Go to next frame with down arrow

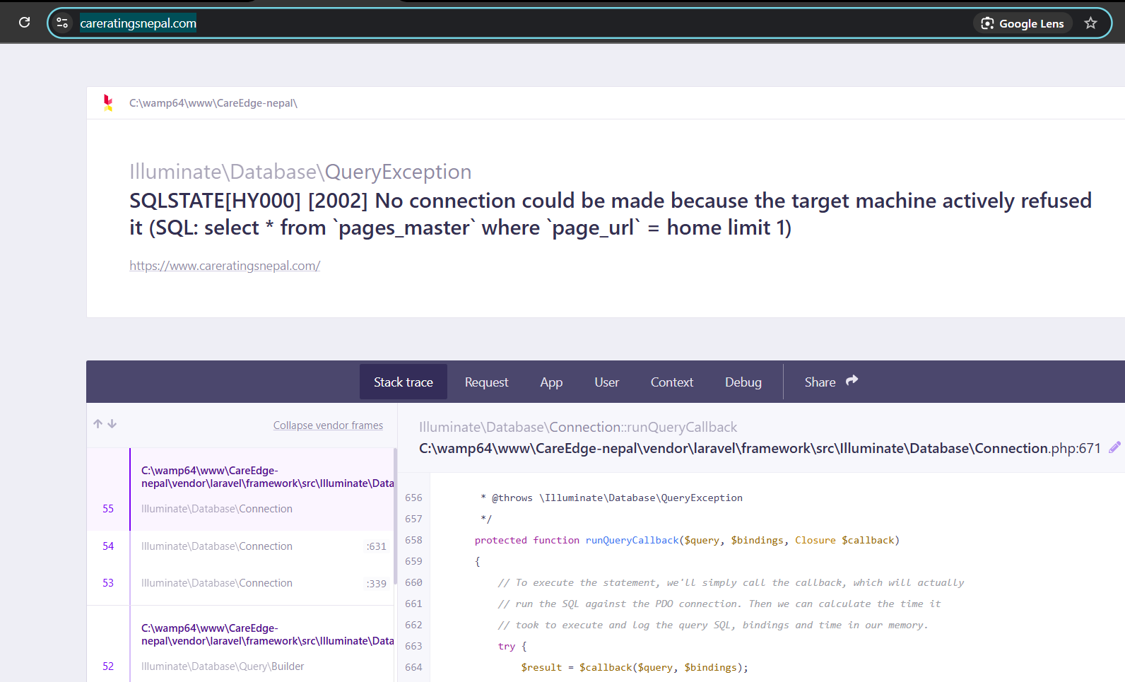pos(112,424)
